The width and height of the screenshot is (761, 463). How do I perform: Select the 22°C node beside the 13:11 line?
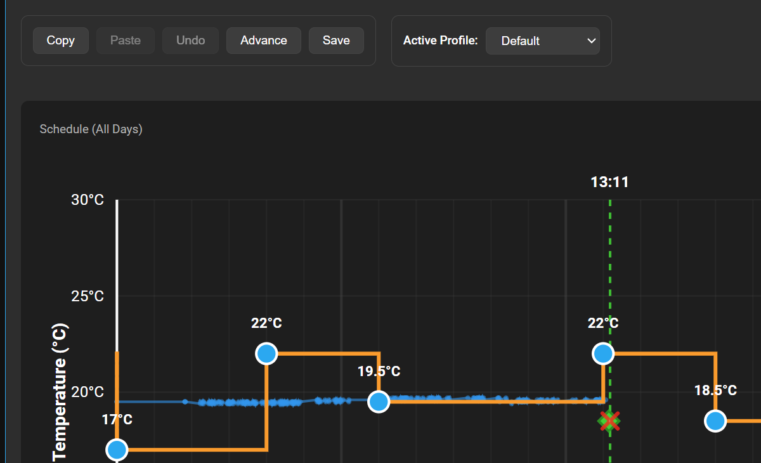(x=603, y=353)
